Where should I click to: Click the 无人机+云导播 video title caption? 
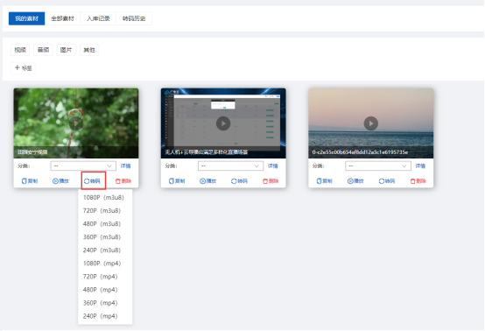207,152
